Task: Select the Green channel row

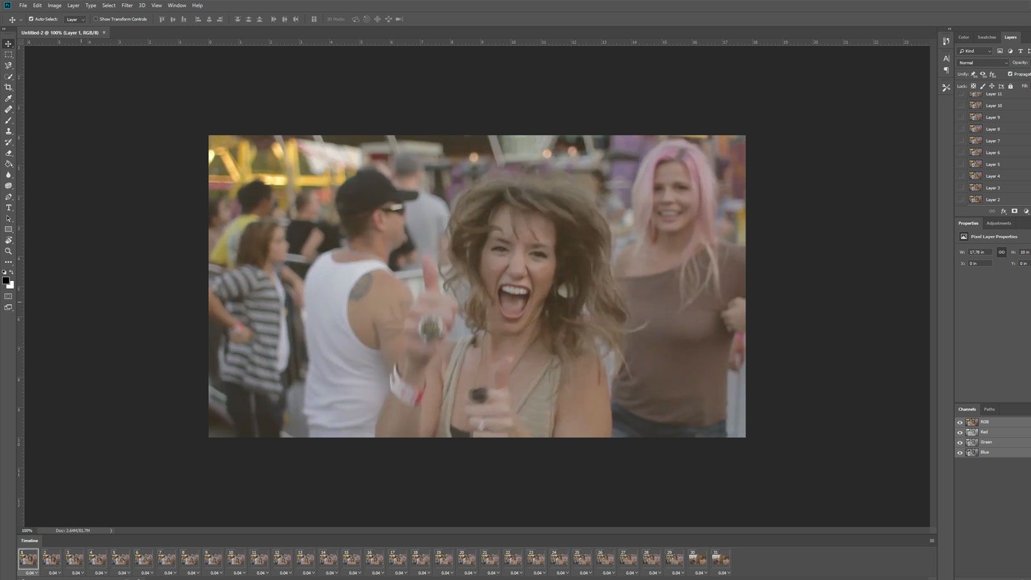Action: 993,442
